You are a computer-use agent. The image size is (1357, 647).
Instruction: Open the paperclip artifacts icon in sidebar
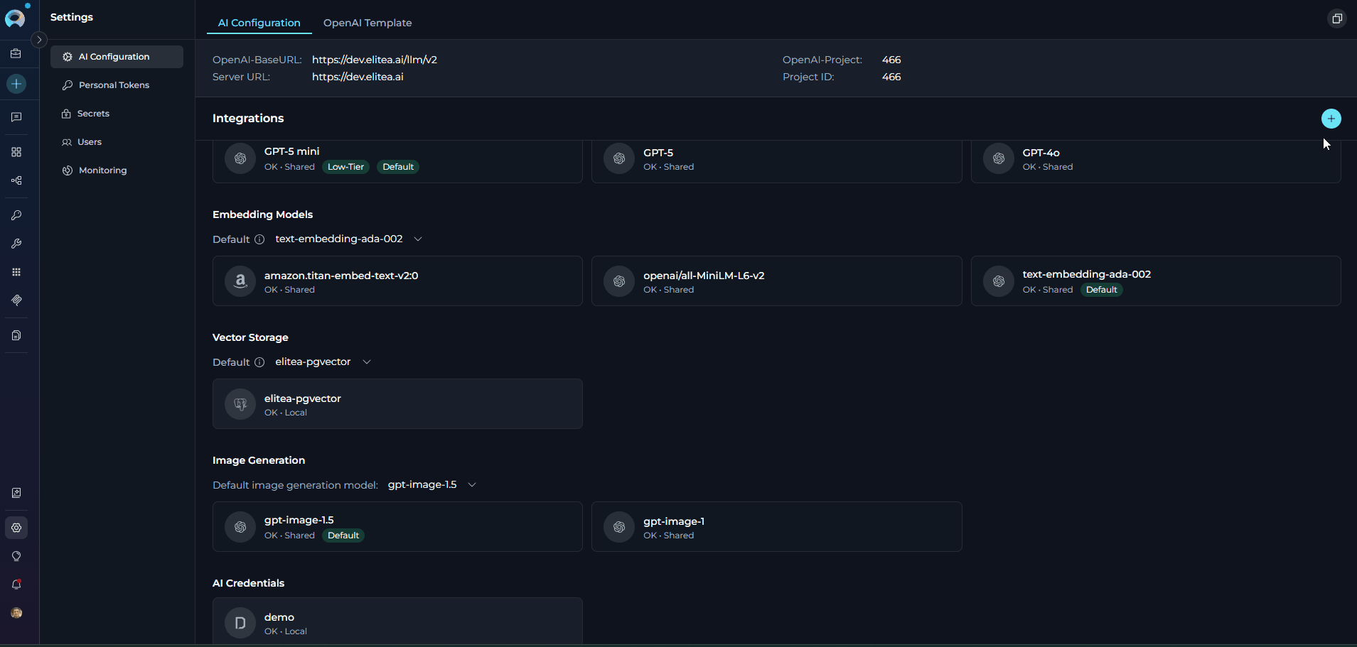[x=16, y=300]
